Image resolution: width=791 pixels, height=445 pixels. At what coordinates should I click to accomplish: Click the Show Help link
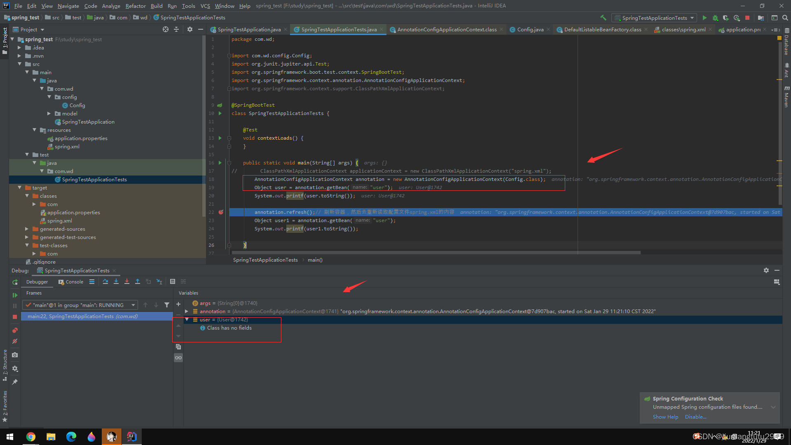[x=665, y=417]
